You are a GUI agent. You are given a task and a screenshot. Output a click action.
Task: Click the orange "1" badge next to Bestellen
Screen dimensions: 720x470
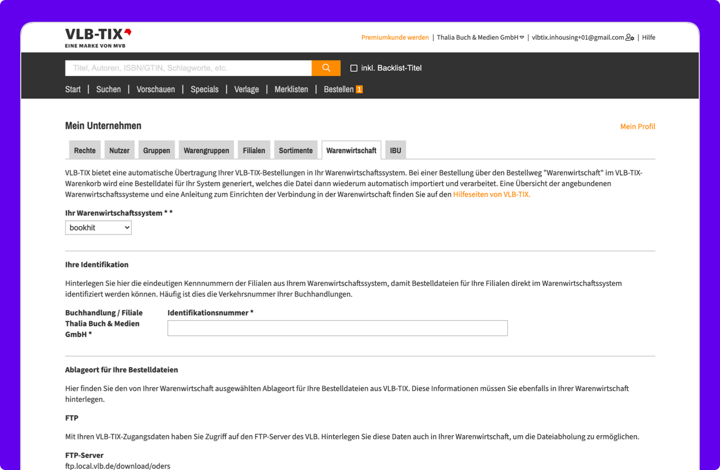359,89
